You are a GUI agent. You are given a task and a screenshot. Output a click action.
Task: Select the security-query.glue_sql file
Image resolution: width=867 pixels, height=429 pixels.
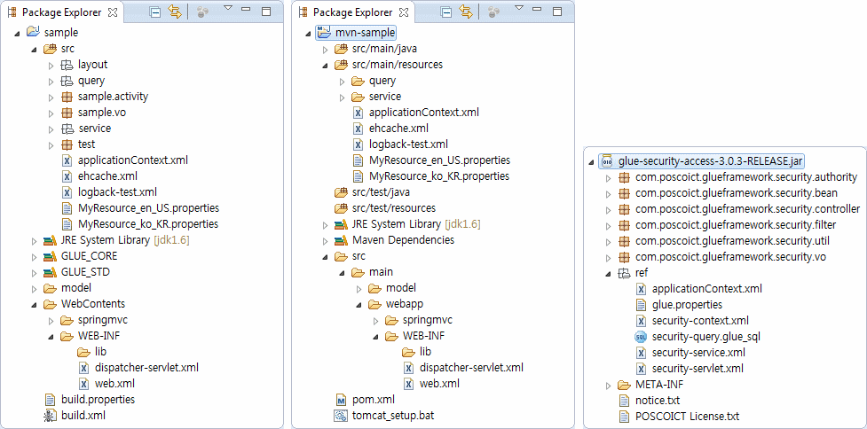click(705, 337)
